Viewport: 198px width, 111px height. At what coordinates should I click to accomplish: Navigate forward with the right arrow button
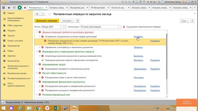pos(43,14)
